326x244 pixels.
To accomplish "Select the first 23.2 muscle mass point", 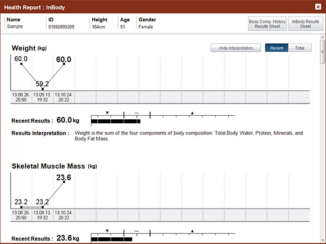I will pos(21,207).
